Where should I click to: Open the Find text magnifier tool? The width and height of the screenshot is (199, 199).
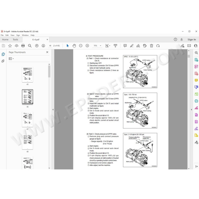(30, 46)
